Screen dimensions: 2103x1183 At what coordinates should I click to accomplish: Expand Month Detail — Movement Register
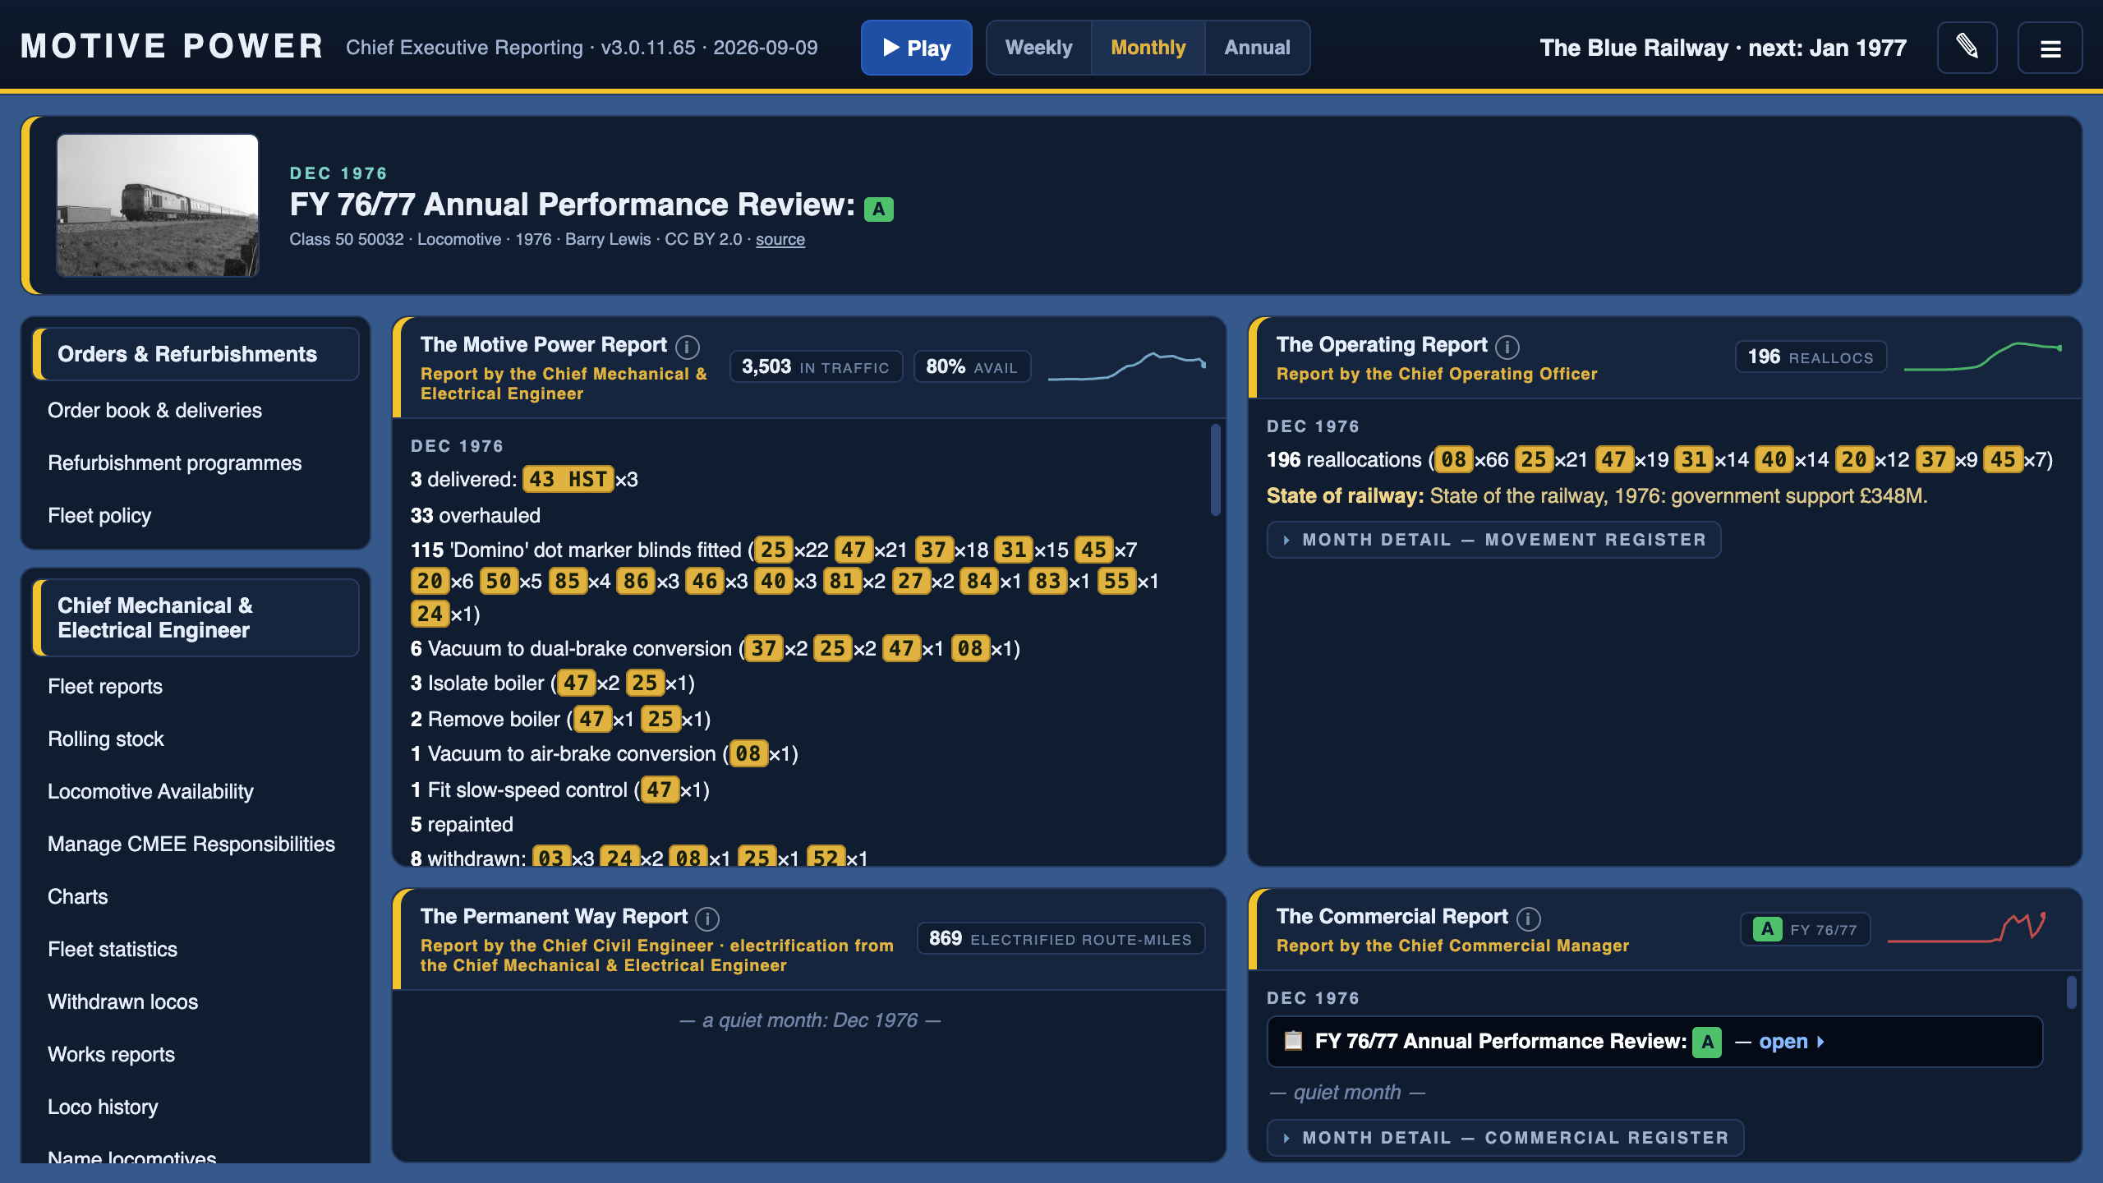point(1493,540)
